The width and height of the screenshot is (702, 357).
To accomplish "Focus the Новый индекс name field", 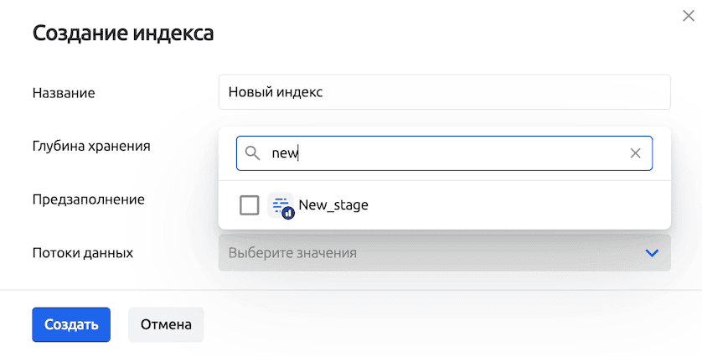I will (444, 92).
